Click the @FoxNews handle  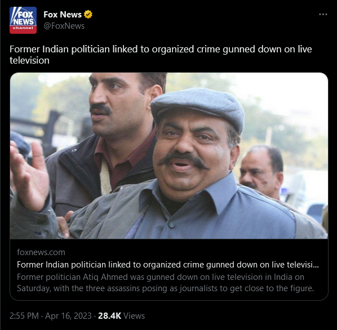pos(64,26)
